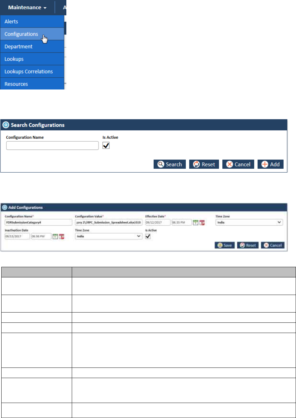Click the red clear-date icon beside Effective Date

tap(202, 223)
